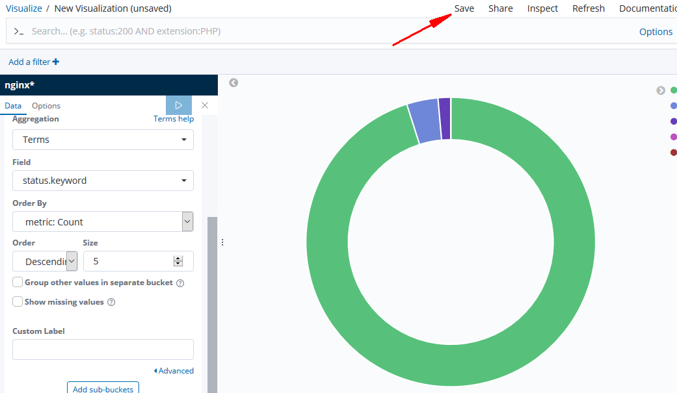Open search bar Options link

click(x=656, y=32)
